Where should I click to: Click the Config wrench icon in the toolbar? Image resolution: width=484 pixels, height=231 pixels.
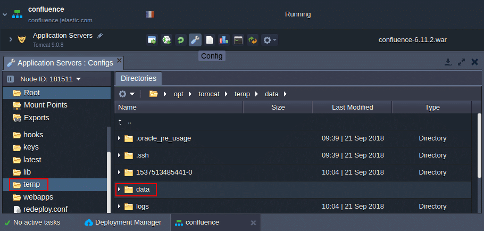tap(195, 40)
